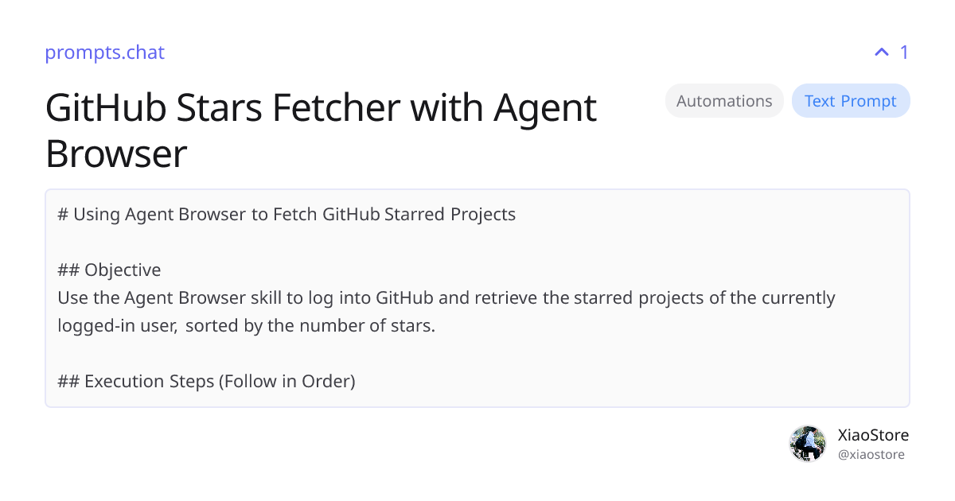Click "currently" at the objective line's end
This screenshot has width=955, height=501.
(x=798, y=298)
